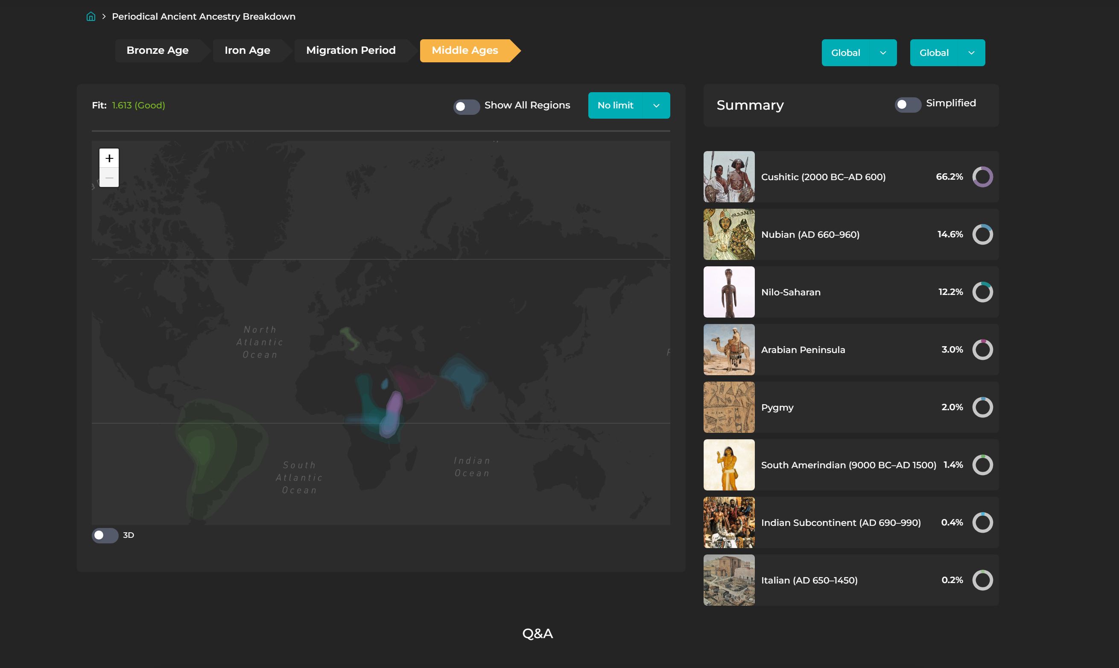Viewport: 1119px width, 668px height.
Task: Zoom out on the map
Action: pos(109,178)
